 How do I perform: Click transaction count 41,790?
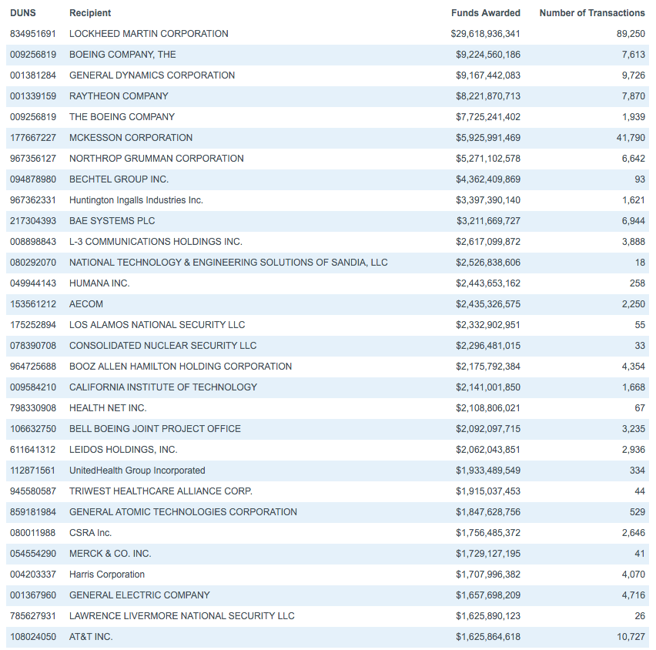coord(631,138)
